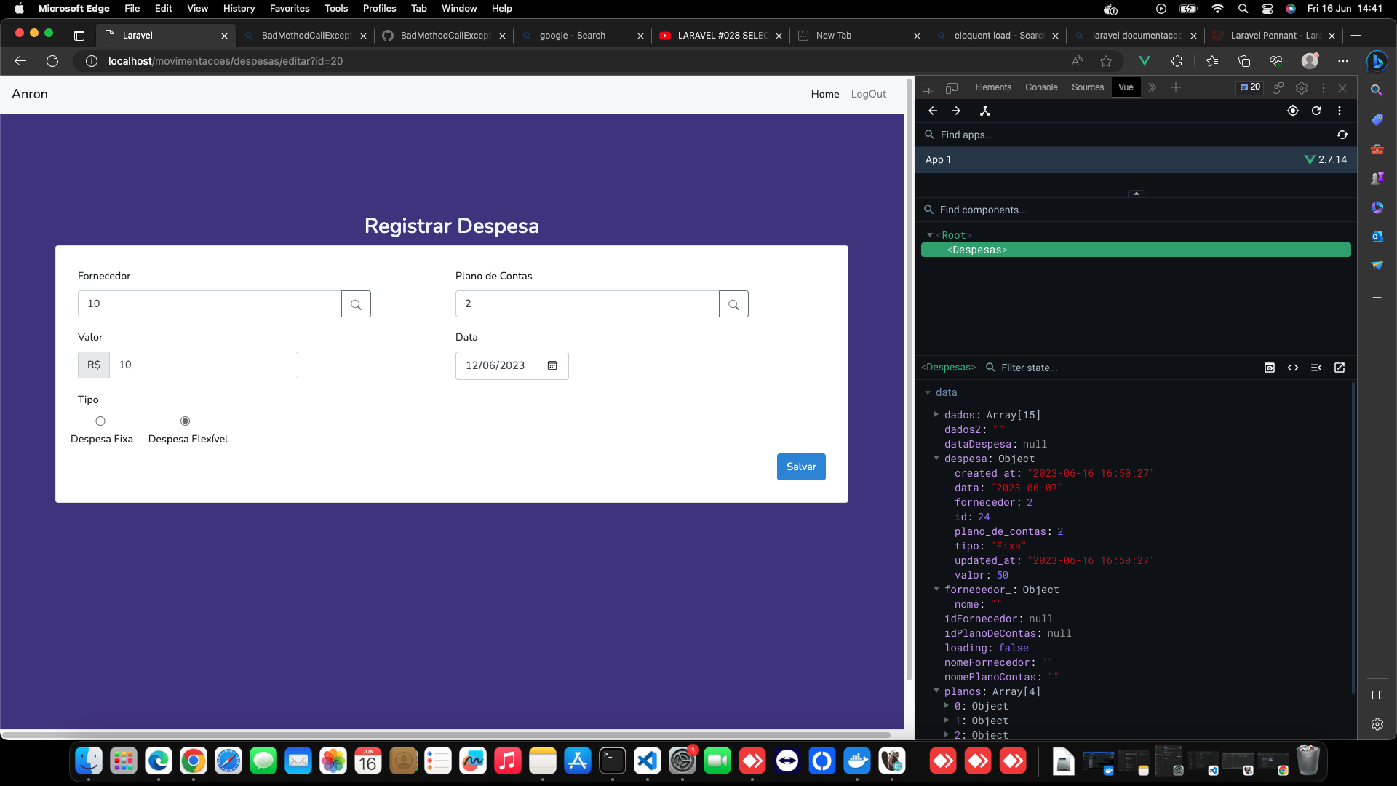This screenshot has width=1397, height=786.
Task: Click Plano de Contas search button
Action: pyautogui.click(x=733, y=304)
